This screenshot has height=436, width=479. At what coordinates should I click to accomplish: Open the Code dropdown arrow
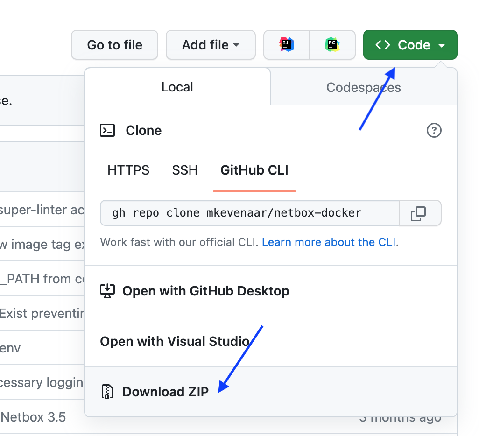(442, 45)
